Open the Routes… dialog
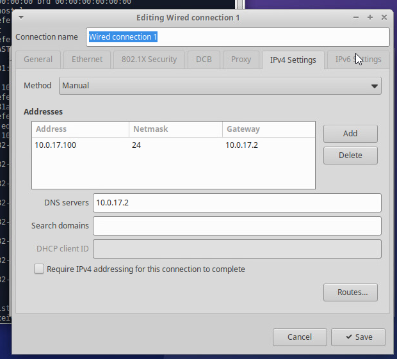Screen dimensions: 397x359 pyautogui.click(x=350, y=292)
